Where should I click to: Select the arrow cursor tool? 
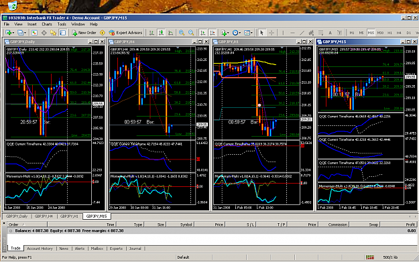261,33
